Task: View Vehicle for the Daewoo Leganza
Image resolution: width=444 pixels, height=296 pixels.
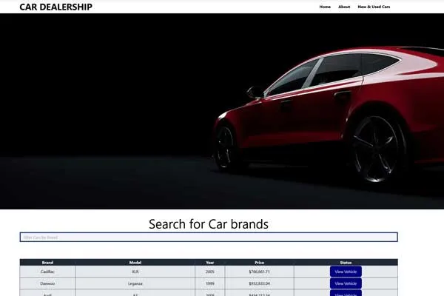Action: point(346,283)
